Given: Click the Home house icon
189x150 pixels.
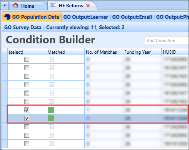Looking at the screenshot, I should [15, 5].
